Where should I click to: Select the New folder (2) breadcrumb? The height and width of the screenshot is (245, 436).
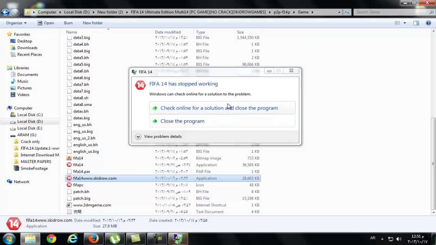pos(110,12)
